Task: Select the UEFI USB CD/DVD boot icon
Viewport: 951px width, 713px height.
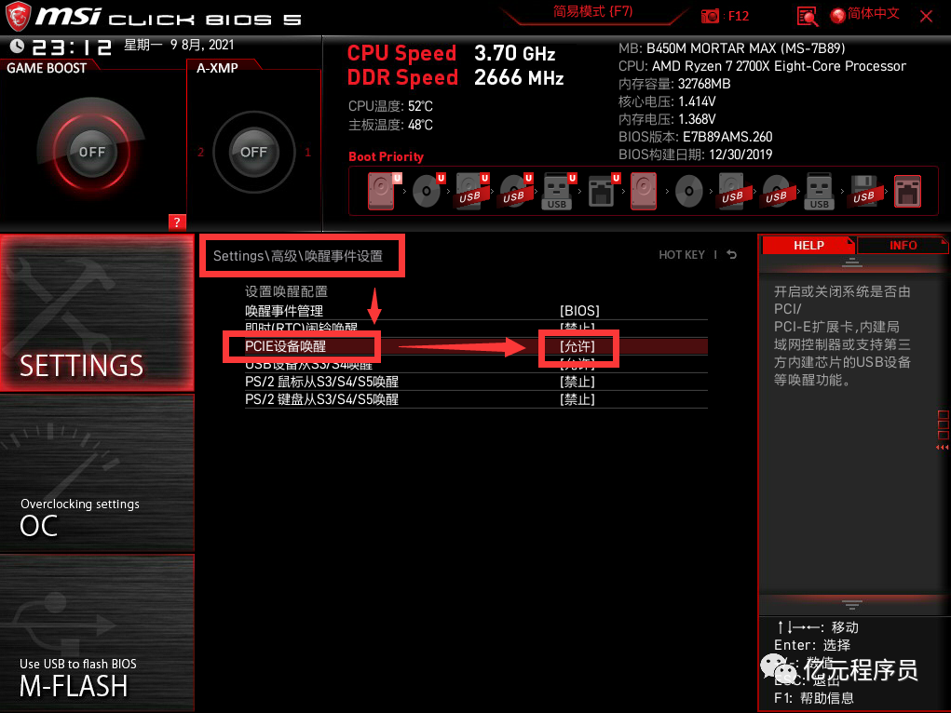Action: (x=515, y=191)
